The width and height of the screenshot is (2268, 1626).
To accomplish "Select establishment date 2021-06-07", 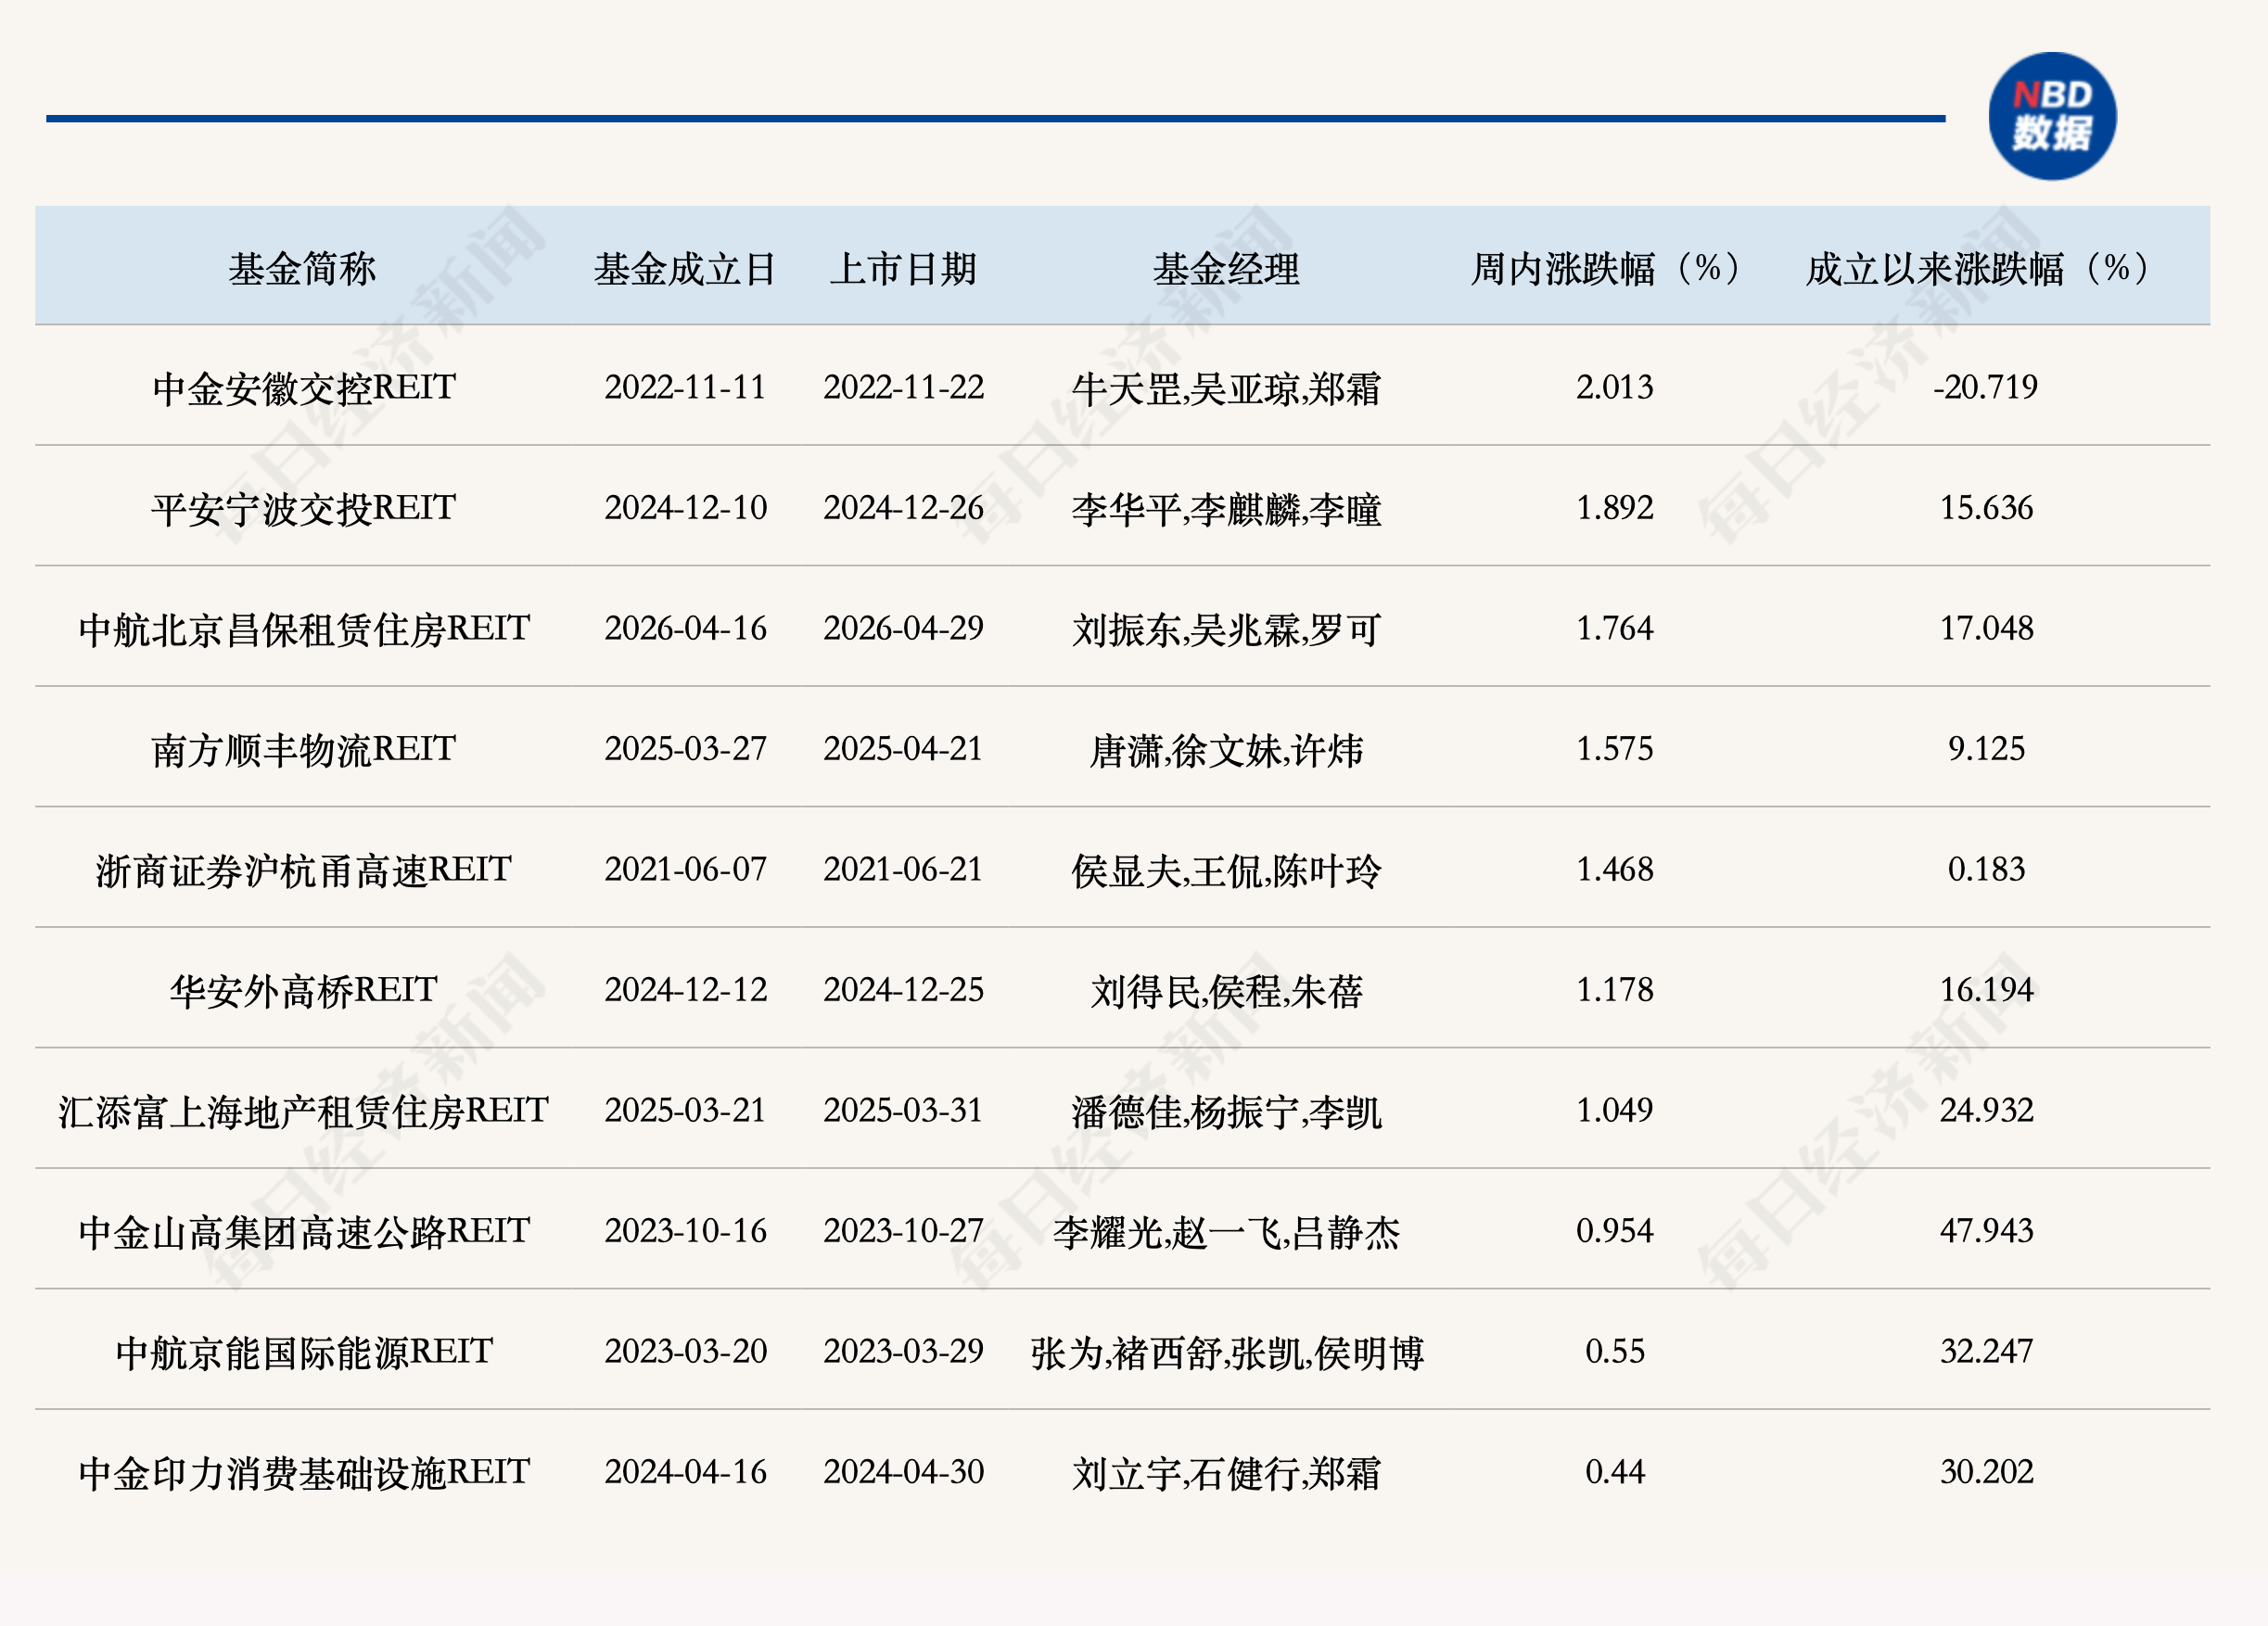I will coord(685,869).
